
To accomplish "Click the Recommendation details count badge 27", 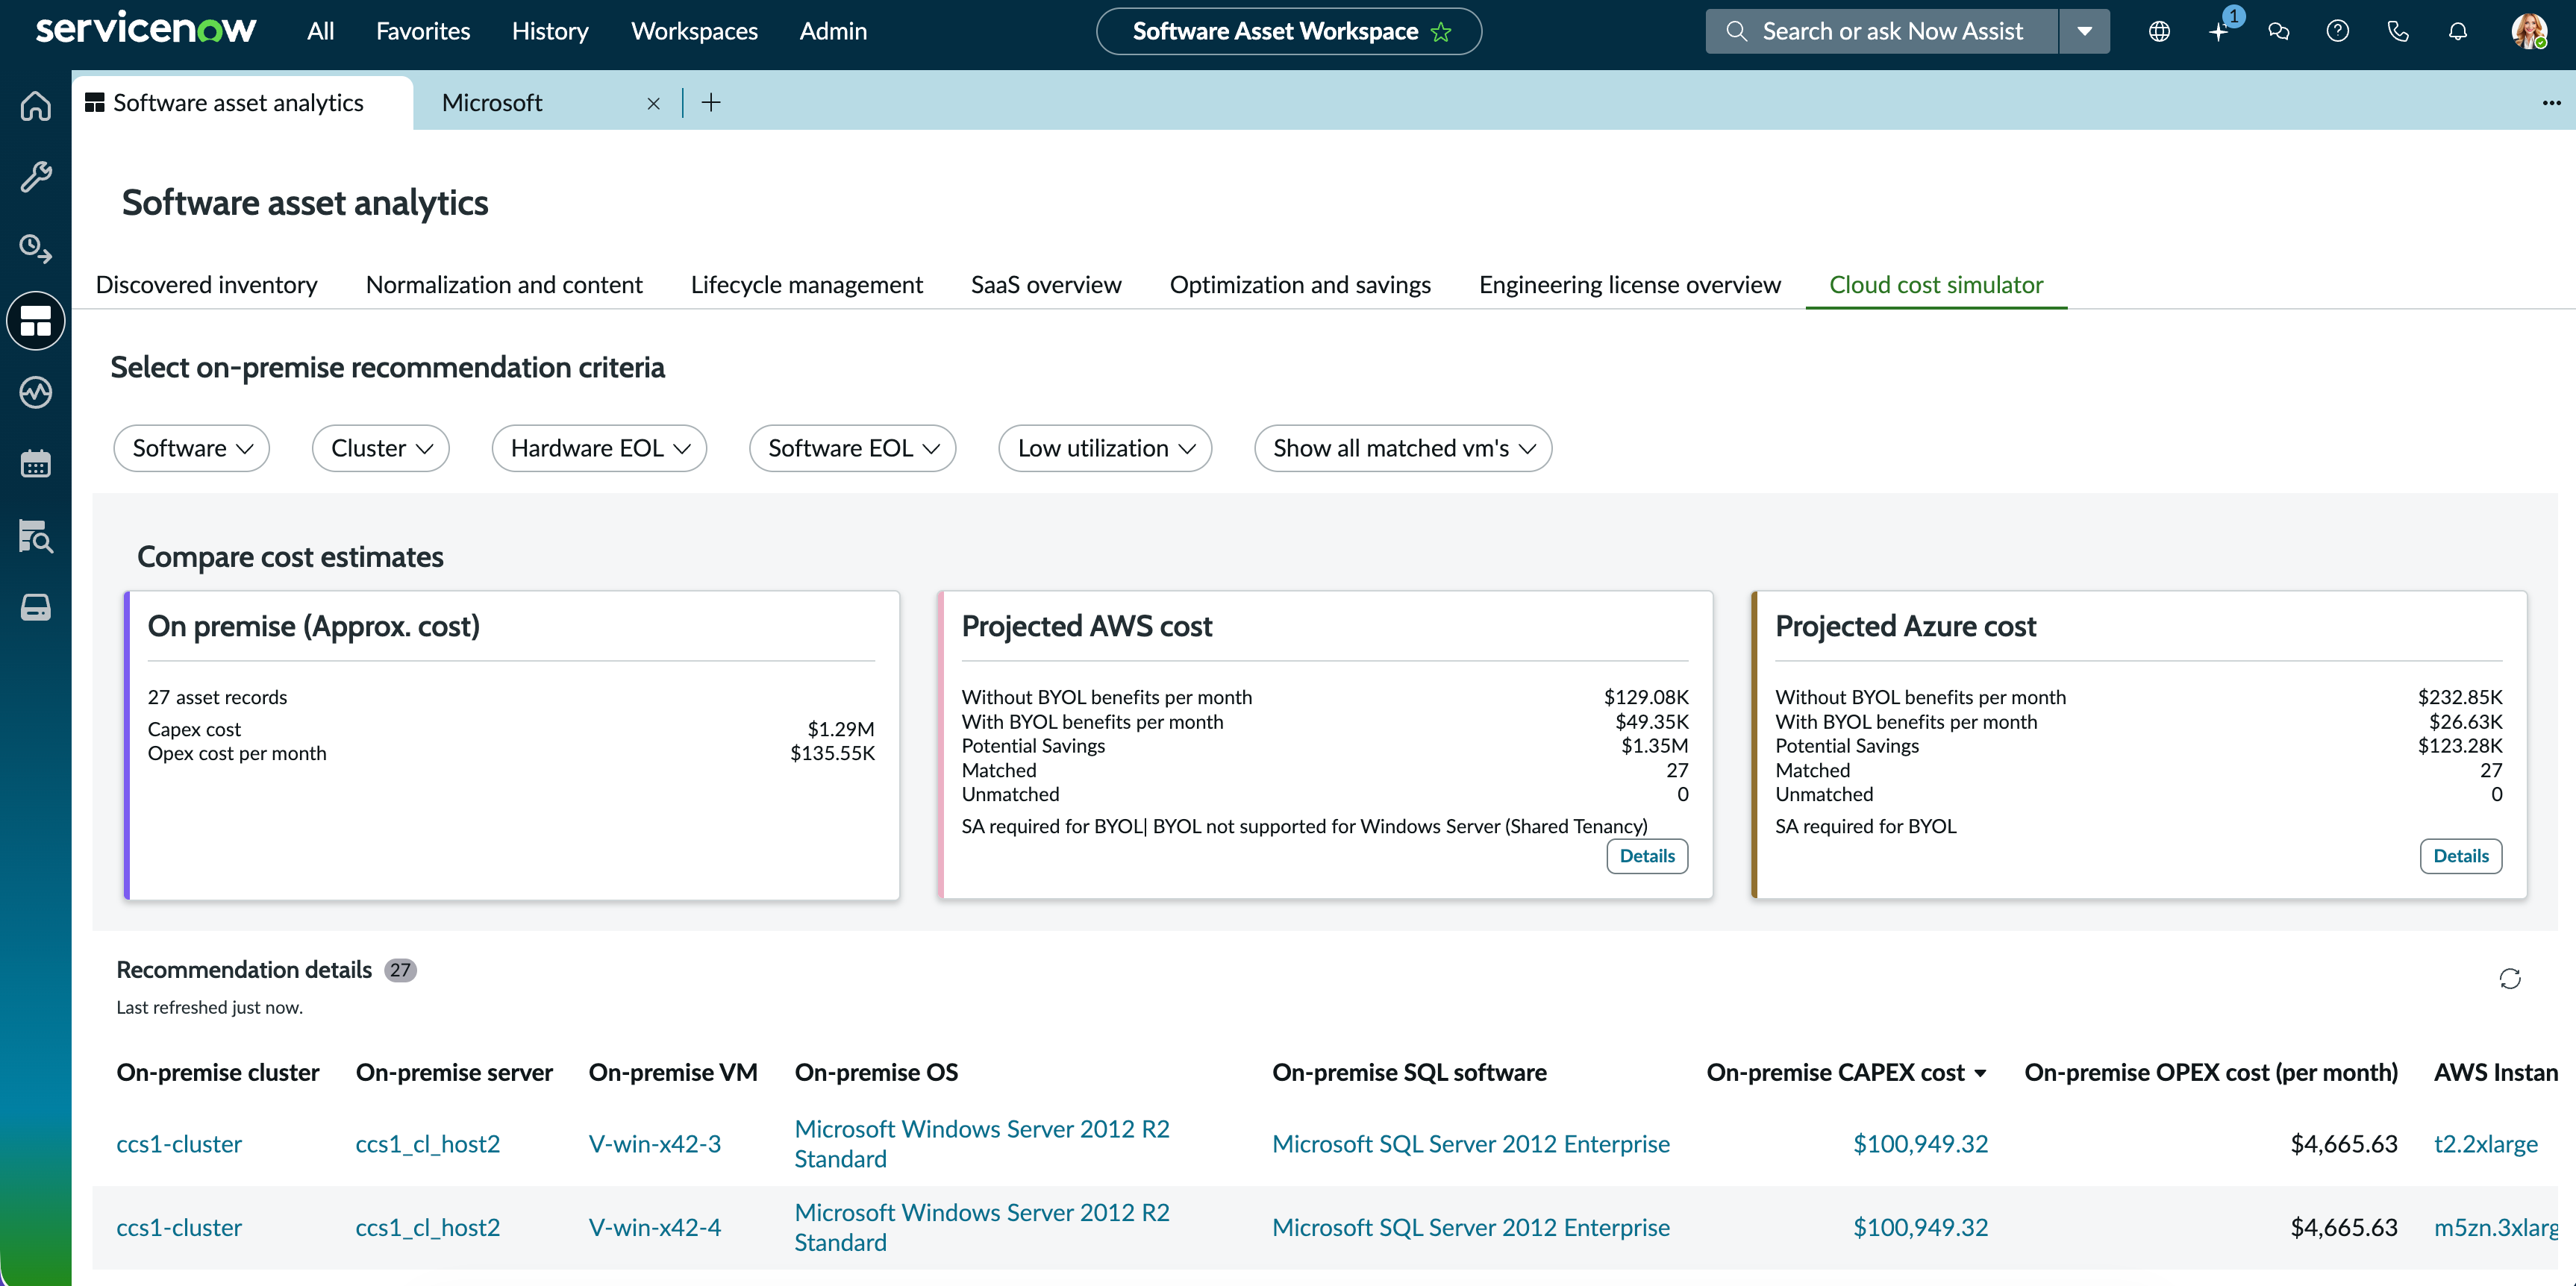I will tap(400, 970).
